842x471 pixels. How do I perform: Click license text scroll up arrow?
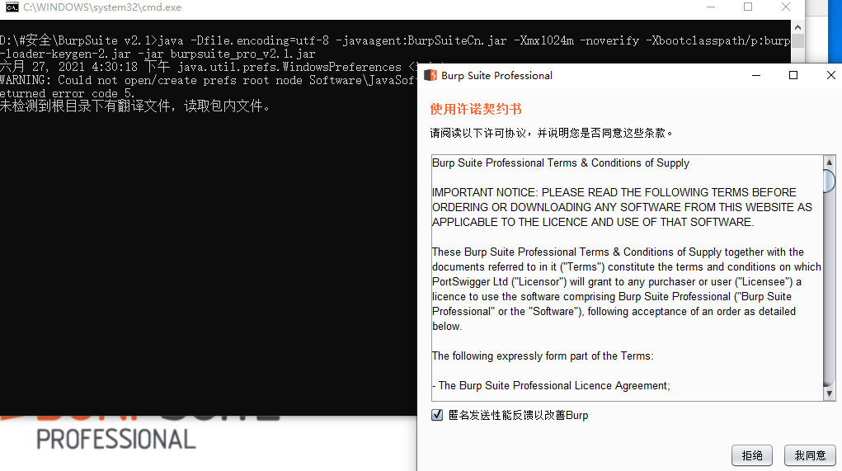(x=829, y=162)
